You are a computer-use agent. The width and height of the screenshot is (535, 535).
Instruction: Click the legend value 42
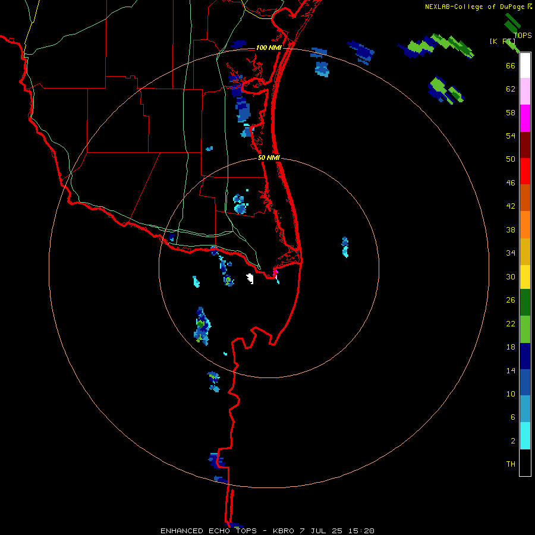[x=511, y=206]
